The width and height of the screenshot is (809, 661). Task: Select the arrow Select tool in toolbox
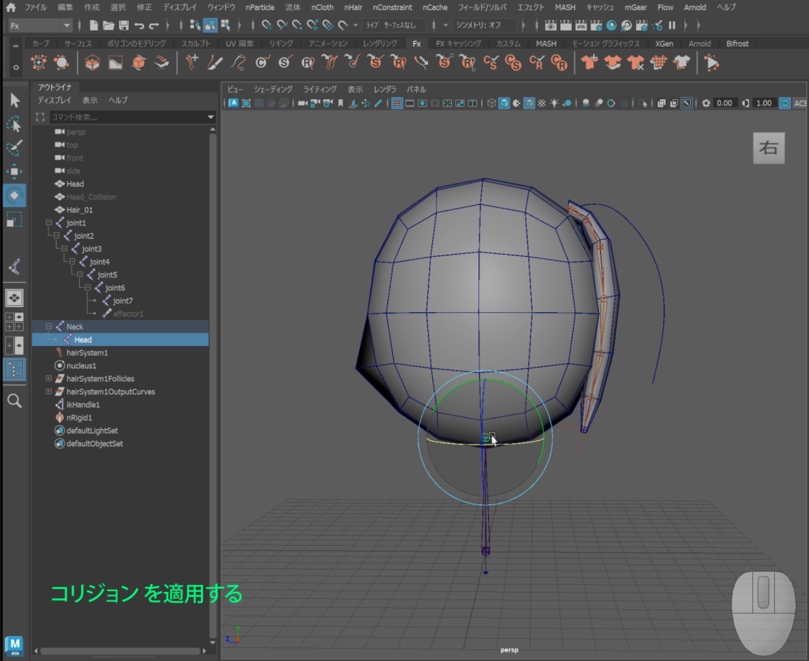pos(15,100)
